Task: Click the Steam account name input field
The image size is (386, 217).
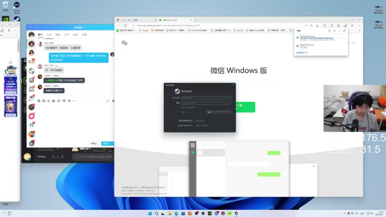Action: 206,98
